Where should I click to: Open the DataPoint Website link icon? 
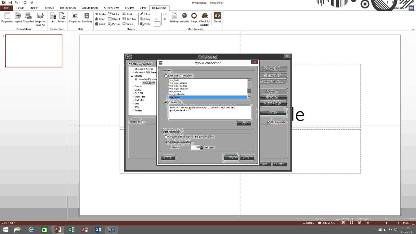pos(184,18)
